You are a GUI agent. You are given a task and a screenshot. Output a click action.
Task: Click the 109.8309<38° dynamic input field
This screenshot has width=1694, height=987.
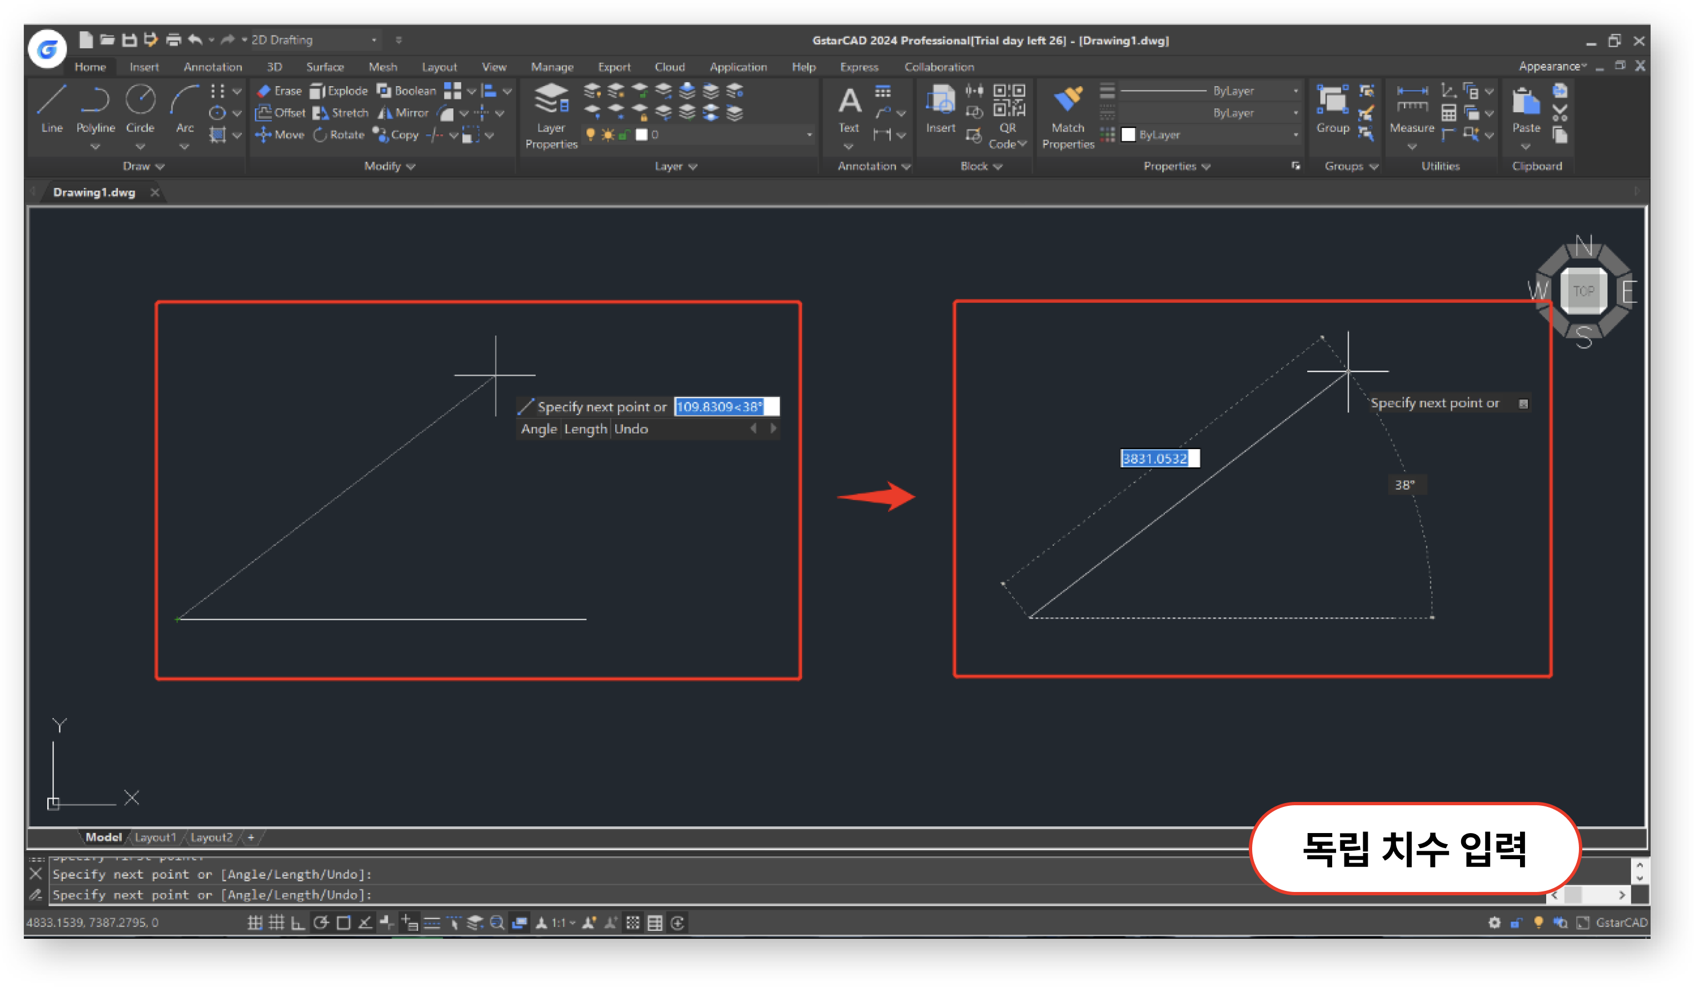[726, 407]
